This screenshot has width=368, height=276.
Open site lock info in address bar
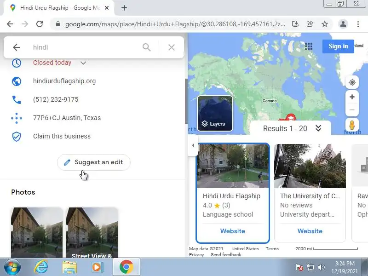[x=58, y=24]
